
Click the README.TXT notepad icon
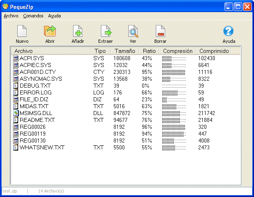(16, 120)
